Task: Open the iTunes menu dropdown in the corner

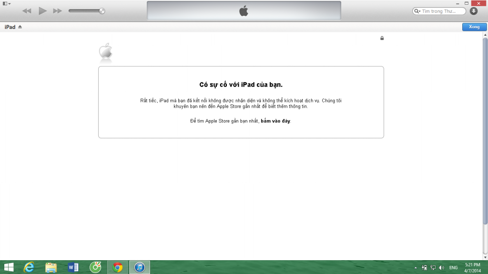Action: [7, 4]
